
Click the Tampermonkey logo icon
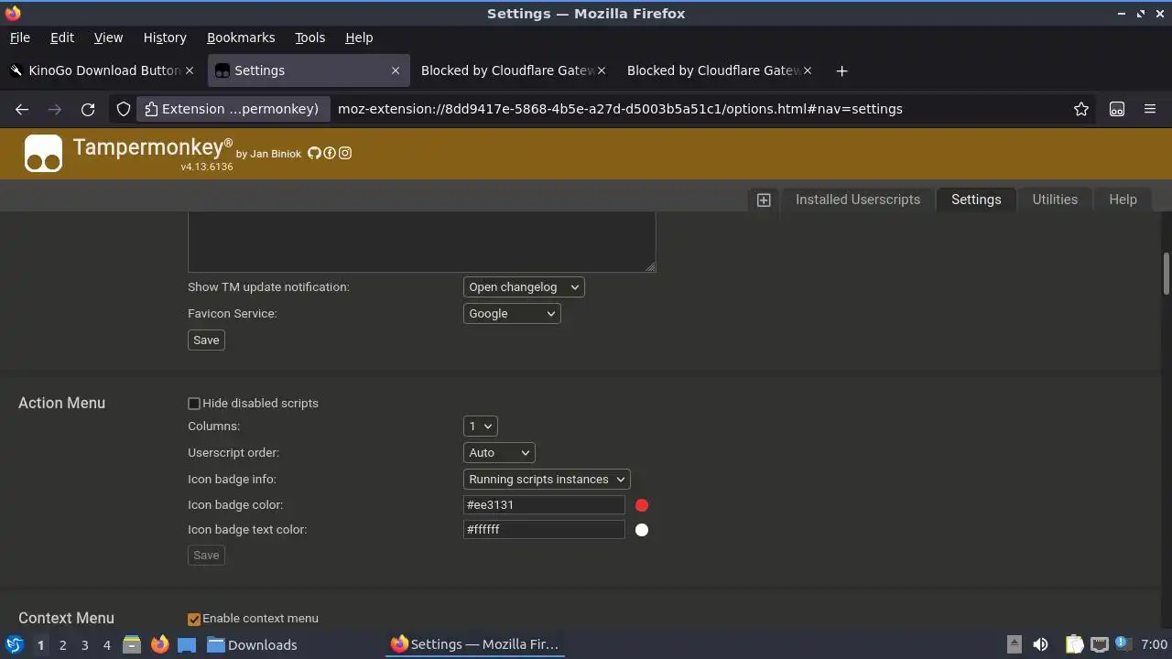point(43,153)
